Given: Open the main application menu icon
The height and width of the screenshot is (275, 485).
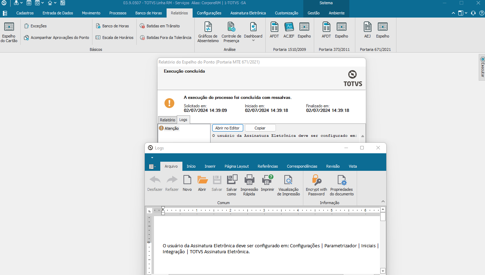Looking at the screenshot, I should click(x=5, y=13).
